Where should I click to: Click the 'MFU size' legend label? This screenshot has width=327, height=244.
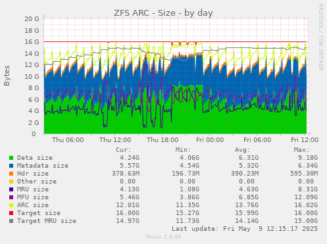[x=33, y=197]
